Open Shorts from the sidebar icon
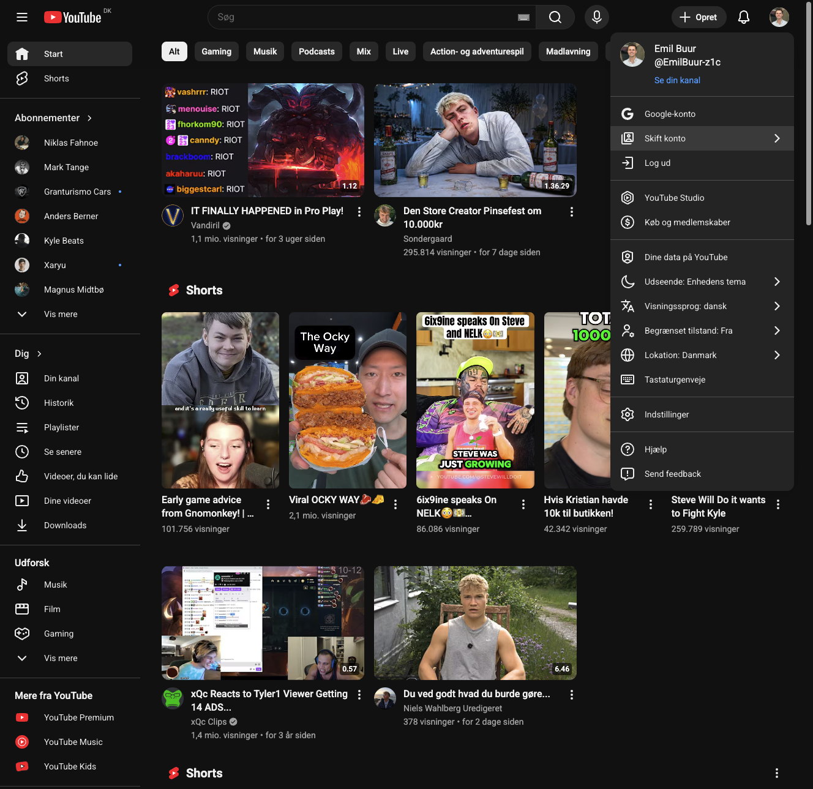Viewport: 813px width, 789px height. pos(22,78)
